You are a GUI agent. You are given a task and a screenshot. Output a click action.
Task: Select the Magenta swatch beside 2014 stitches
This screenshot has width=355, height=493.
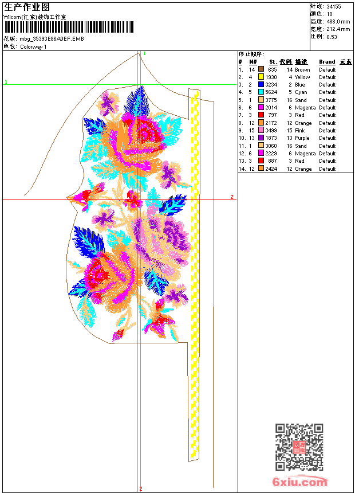261,107
